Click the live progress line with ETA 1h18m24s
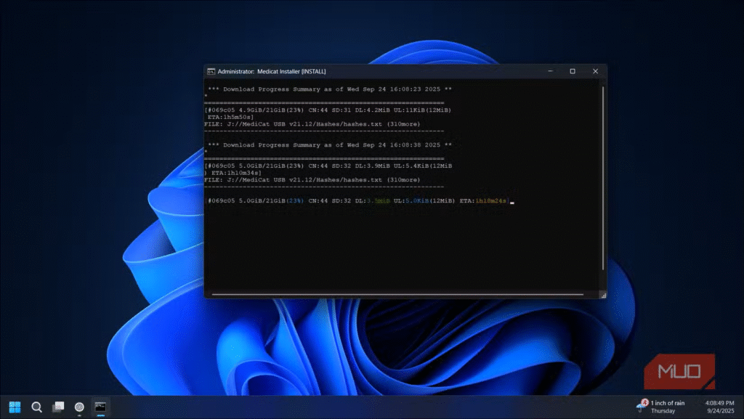Image resolution: width=744 pixels, height=419 pixels. [356, 200]
